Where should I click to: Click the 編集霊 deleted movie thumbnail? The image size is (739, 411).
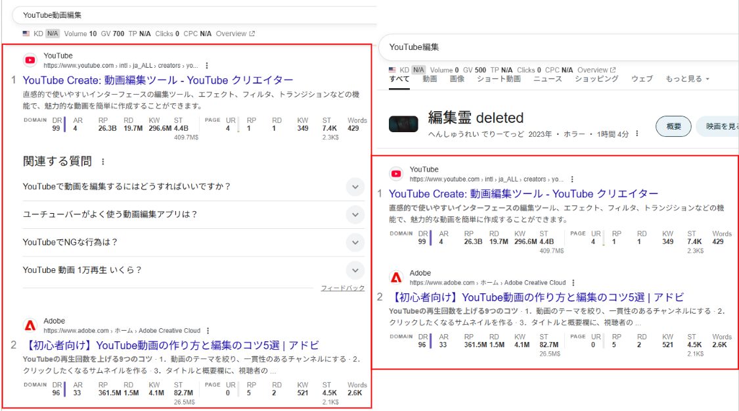(x=403, y=124)
